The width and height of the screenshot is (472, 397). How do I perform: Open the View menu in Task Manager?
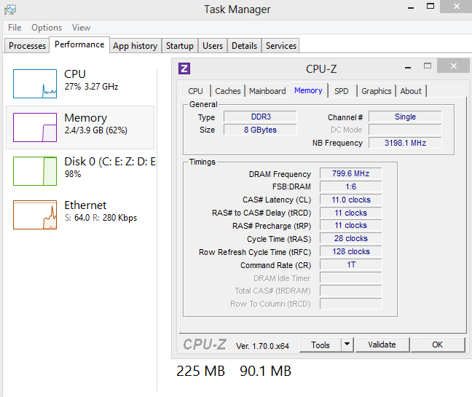coord(81,28)
